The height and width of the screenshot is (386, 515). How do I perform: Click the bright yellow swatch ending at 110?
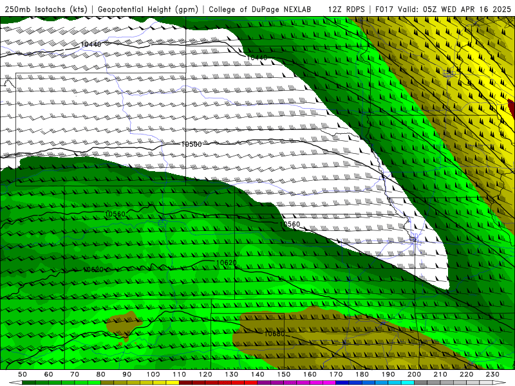[x=173, y=383]
